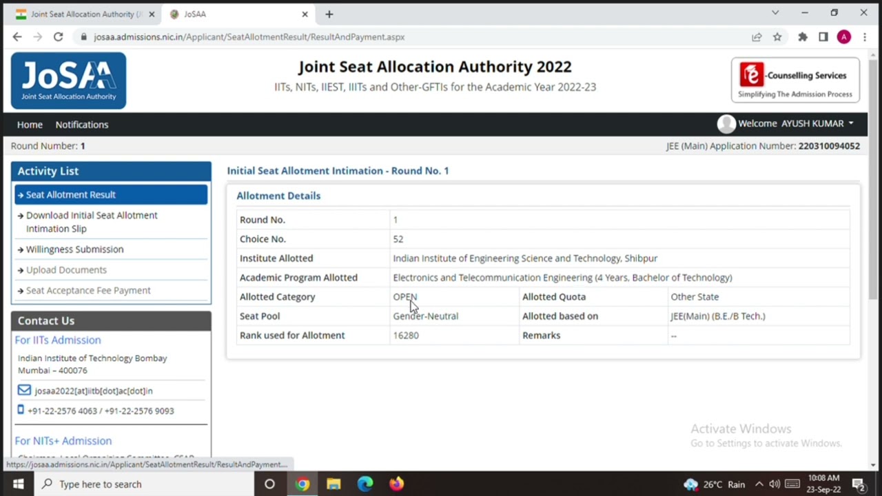Screen dimensions: 882x496
Task: Open Microsoft Edge from the taskbar
Action: tap(365, 484)
